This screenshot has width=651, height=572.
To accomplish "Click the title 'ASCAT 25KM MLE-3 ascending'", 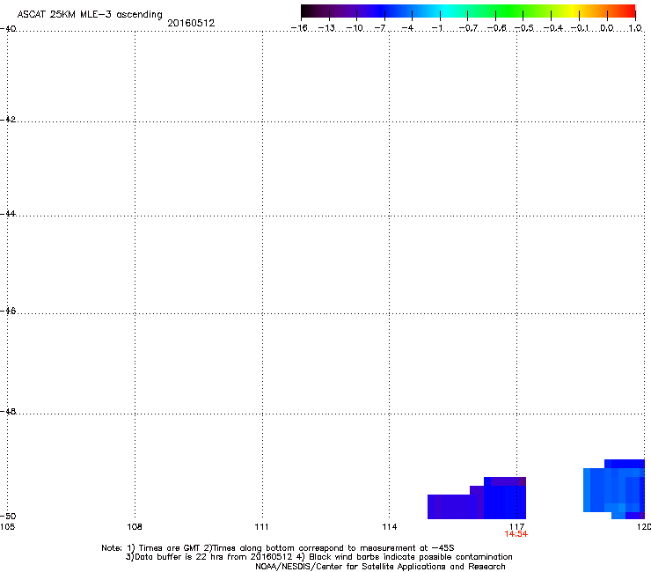I will (x=90, y=14).
